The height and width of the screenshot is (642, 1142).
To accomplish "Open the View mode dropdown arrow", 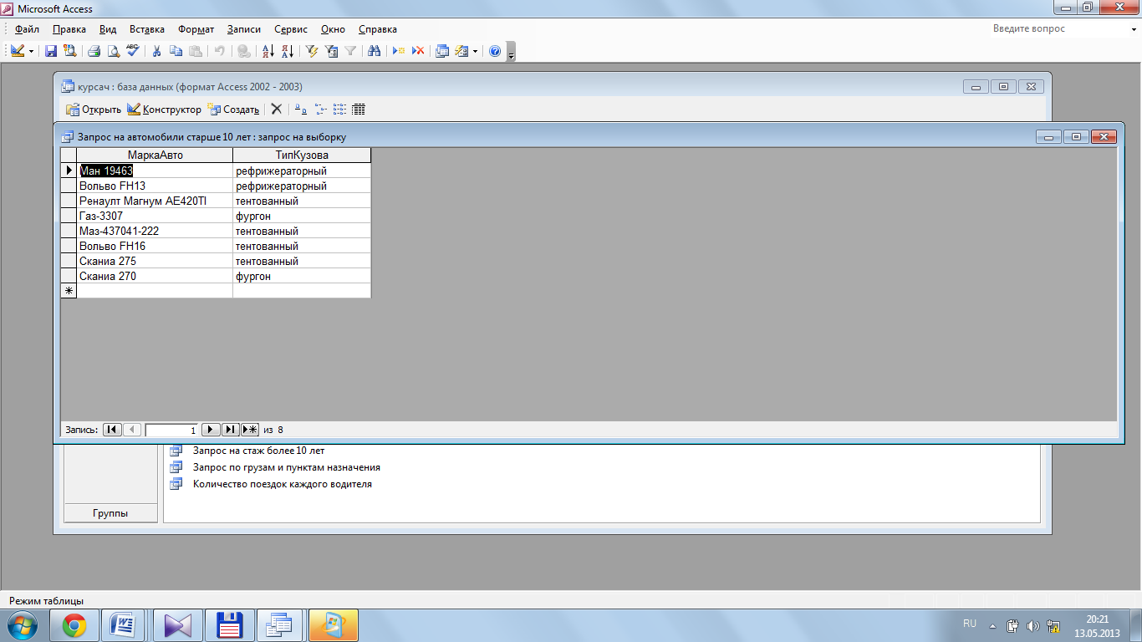I will click(x=32, y=51).
